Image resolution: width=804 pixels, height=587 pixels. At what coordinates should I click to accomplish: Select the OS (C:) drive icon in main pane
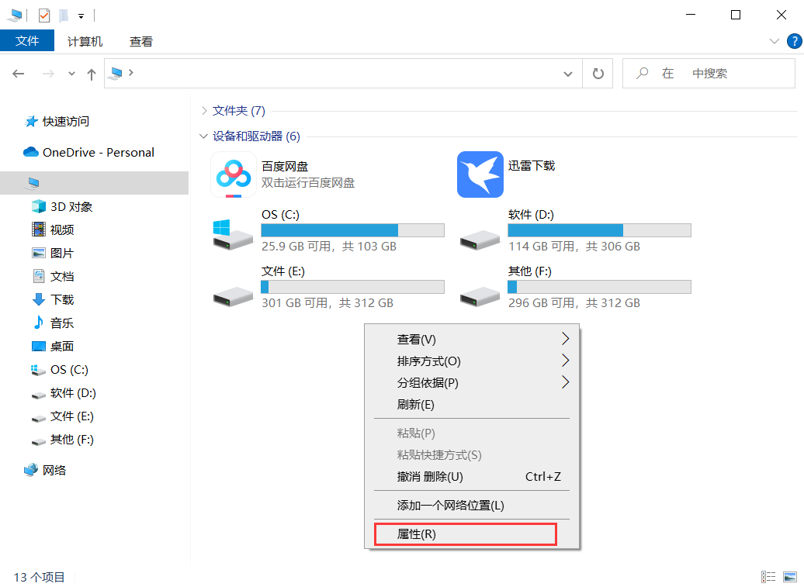tap(233, 235)
